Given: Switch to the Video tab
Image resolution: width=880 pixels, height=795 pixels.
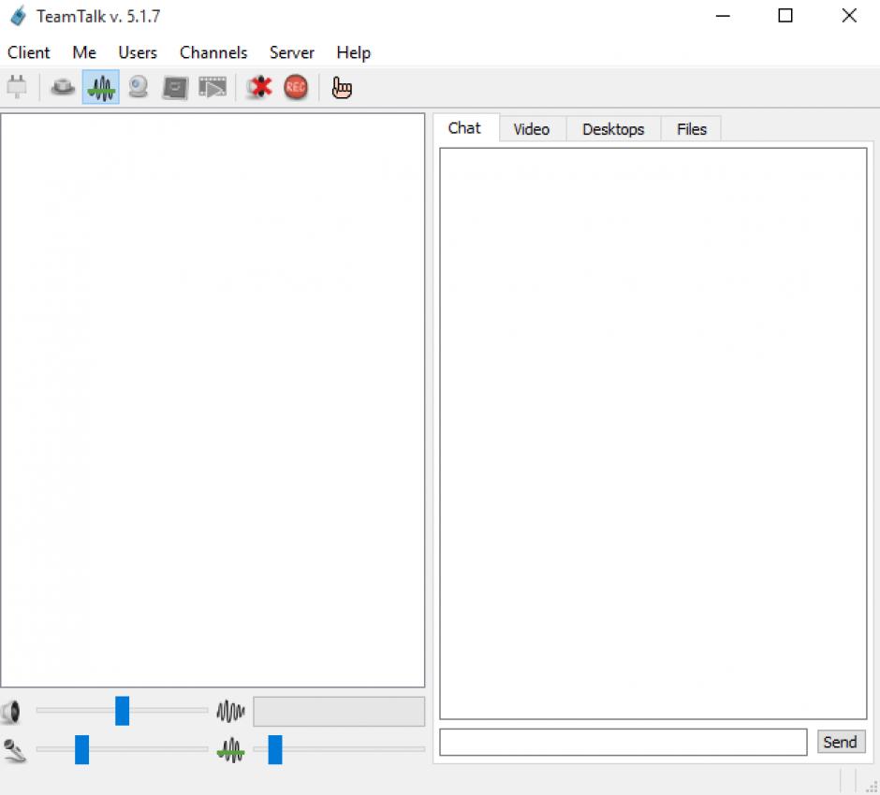Looking at the screenshot, I should pyautogui.click(x=532, y=129).
